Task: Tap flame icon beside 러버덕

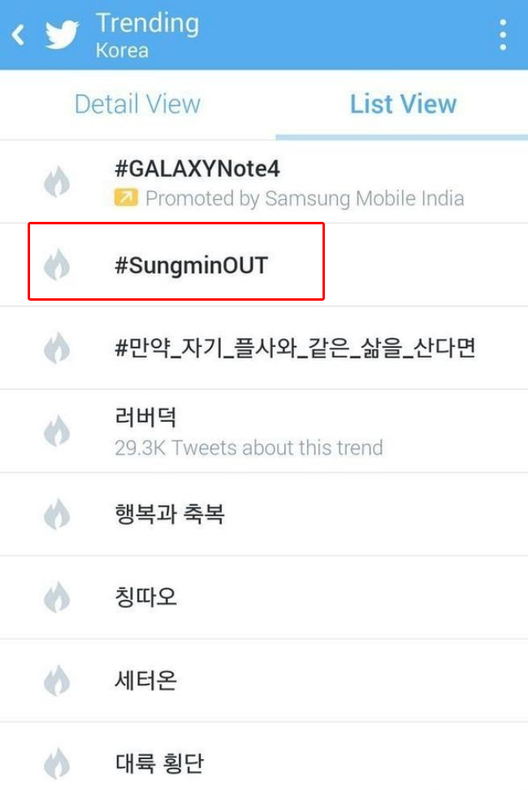Action: coord(57,431)
